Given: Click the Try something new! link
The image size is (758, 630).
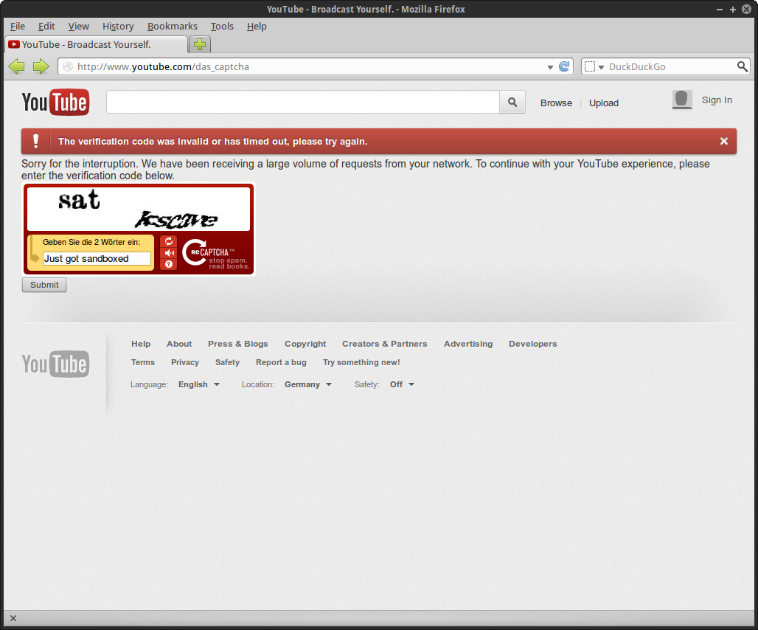Looking at the screenshot, I should pyautogui.click(x=361, y=362).
